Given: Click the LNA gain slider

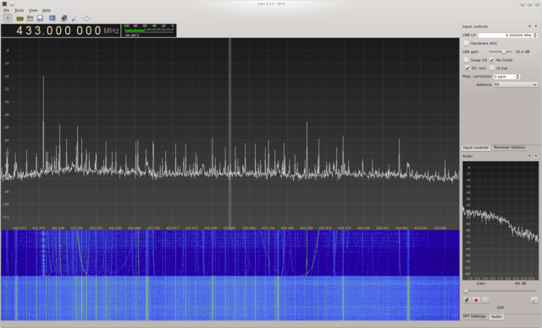Looking at the screenshot, I should (501, 52).
